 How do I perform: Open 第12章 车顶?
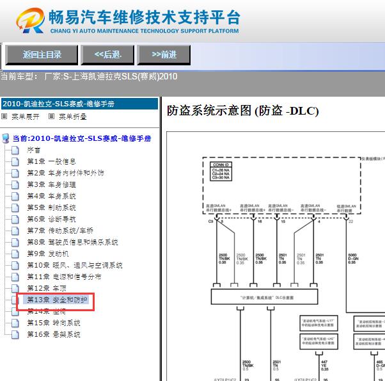[x=47, y=288]
